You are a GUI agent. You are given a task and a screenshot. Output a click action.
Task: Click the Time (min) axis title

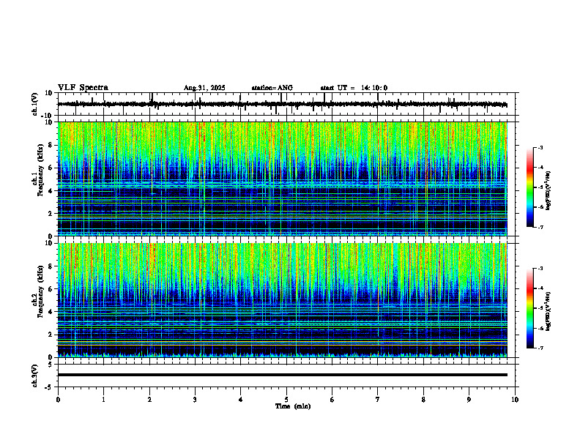(293, 406)
